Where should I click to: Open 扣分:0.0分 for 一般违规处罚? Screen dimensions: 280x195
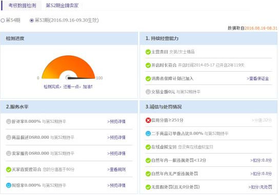coord(261,160)
